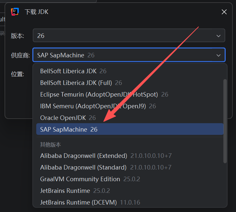The width and height of the screenshot is (236, 212).
Task: Pick Alibaba Dragonwell (Standard) 21.0.10.0.10+7
Action: [x=106, y=167]
